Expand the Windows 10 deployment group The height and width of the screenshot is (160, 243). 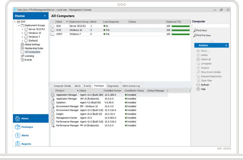(x=22, y=33)
